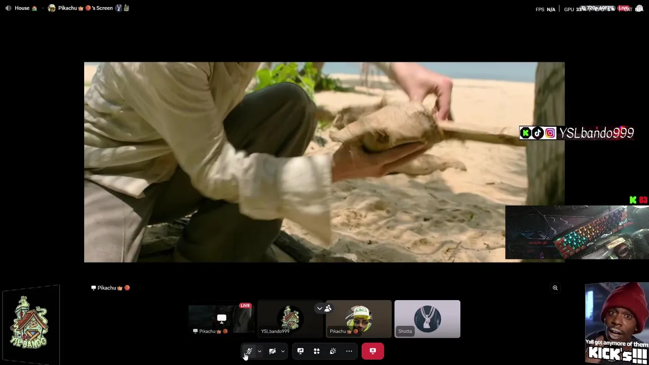Screen dimensions: 649x365
Task: Click Pikachu's avatar in the header
Action: point(52,8)
